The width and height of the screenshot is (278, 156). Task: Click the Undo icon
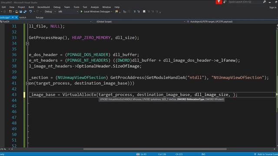tap(30, 12)
